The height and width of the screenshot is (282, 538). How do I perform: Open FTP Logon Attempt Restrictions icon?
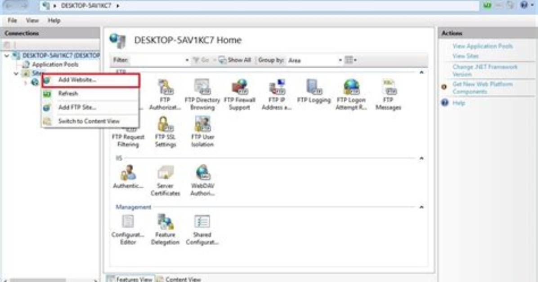pos(351,94)
